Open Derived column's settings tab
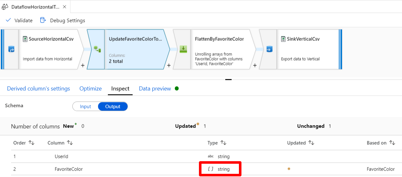 [x=38, y=88]
